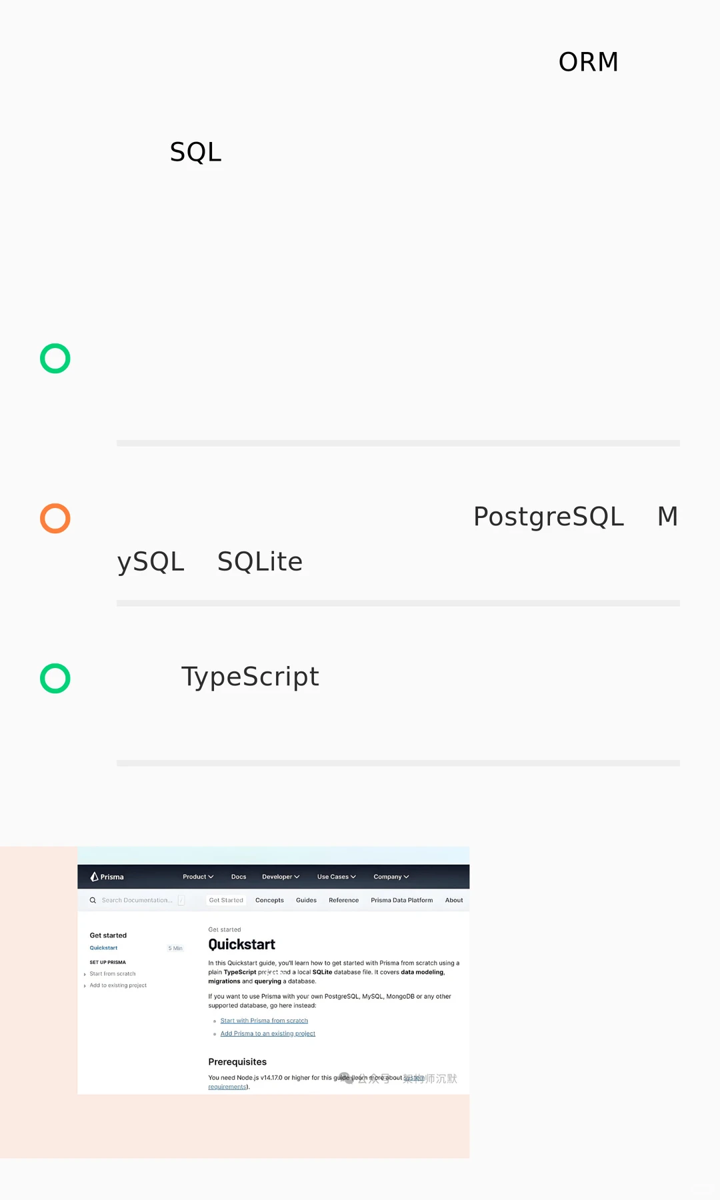Follow Add Prisma to existing project link
Viewport: 720px width, 1200px height.
click(267, 1033)
